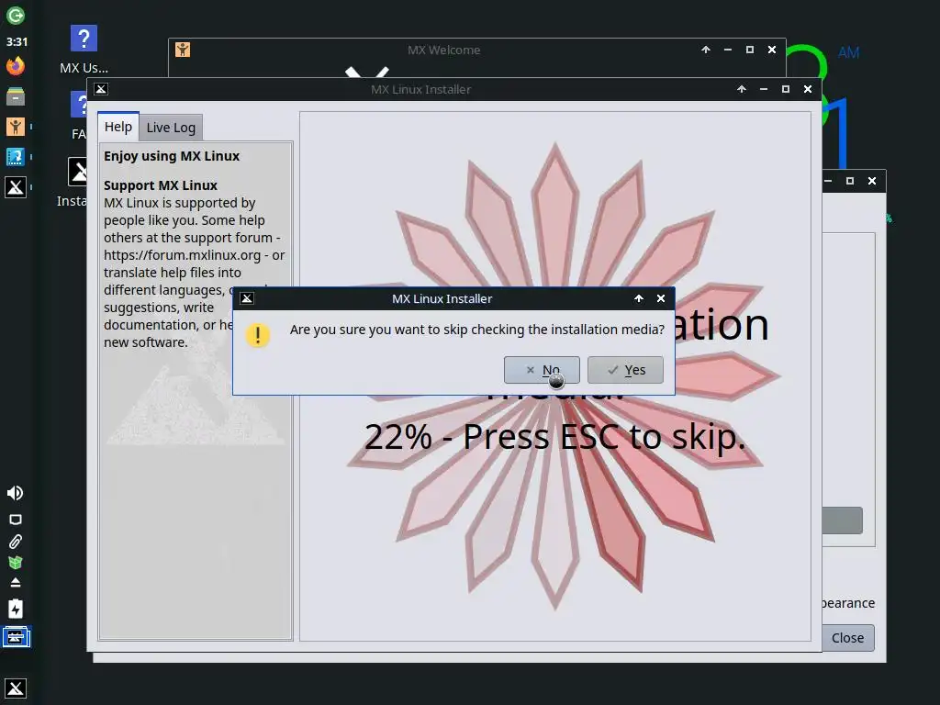940x705 pixels.
Task: Click the Support MX Linux heading
Action: [x=161, y=185]
